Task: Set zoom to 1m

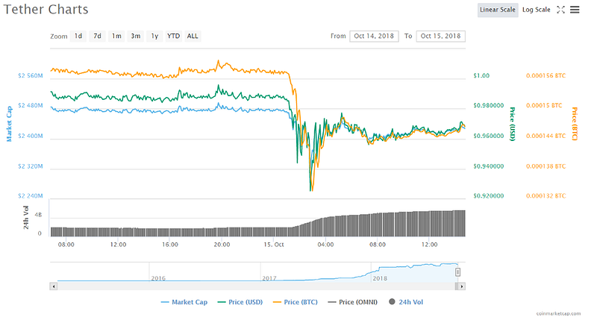Action: coord(116,36)
